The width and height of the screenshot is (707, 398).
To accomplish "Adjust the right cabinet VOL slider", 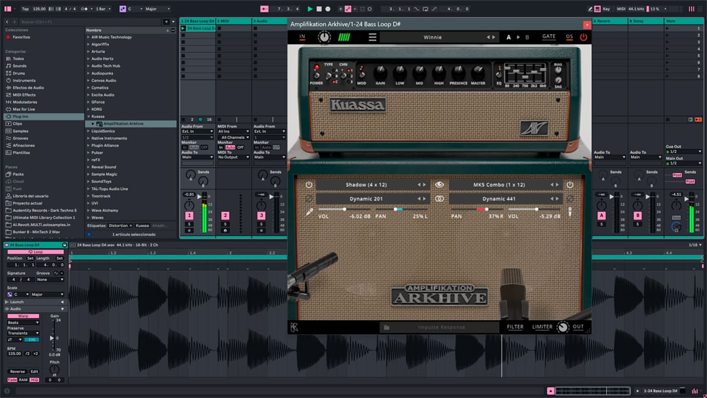I will pyautogui.click(x=535, y=209).
